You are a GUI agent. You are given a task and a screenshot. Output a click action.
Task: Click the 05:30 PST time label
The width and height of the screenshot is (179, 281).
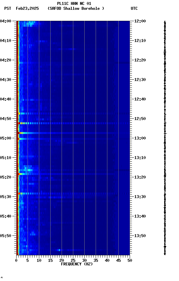point(6,197)
